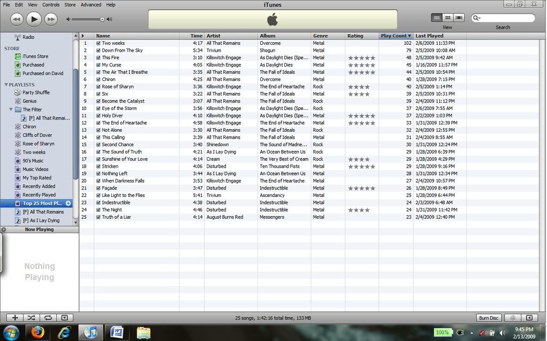Sort by Last Played column header
The width and height of the screenshot is (547, 341).
(x=440, y=36)
